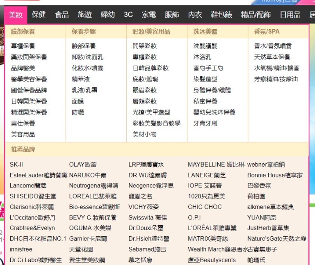This screenshot has width=315, height=265.
Task: Open 日韓品牌彩妝 subcategory
Action: point(151,68)
